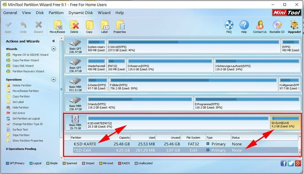
Task: Choose Set Active operation
Action: 19,113
